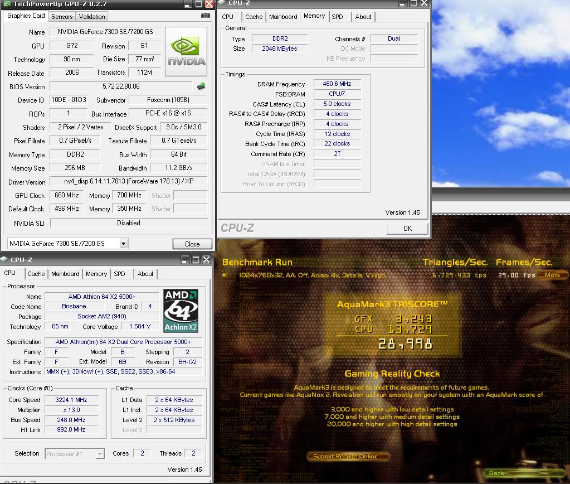570x484 pixels.
Task: Open Memory tab in lower CPU-Z window
Action: point(96,274)
